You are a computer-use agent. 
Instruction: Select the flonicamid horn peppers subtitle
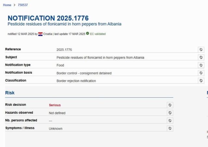[x=64, y=24]
